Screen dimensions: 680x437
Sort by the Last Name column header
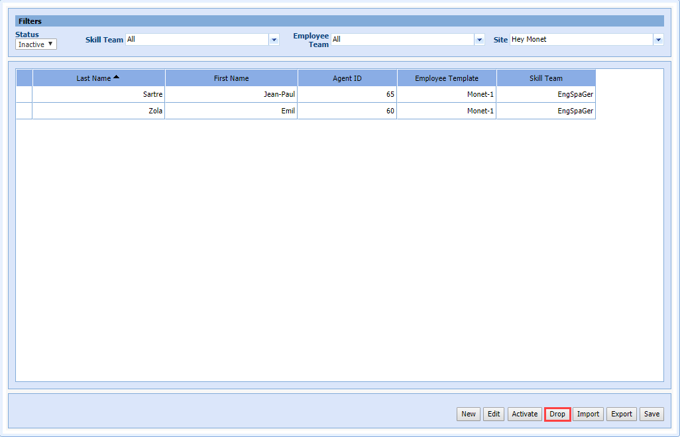pyautogui.click(x=98, y=78)
